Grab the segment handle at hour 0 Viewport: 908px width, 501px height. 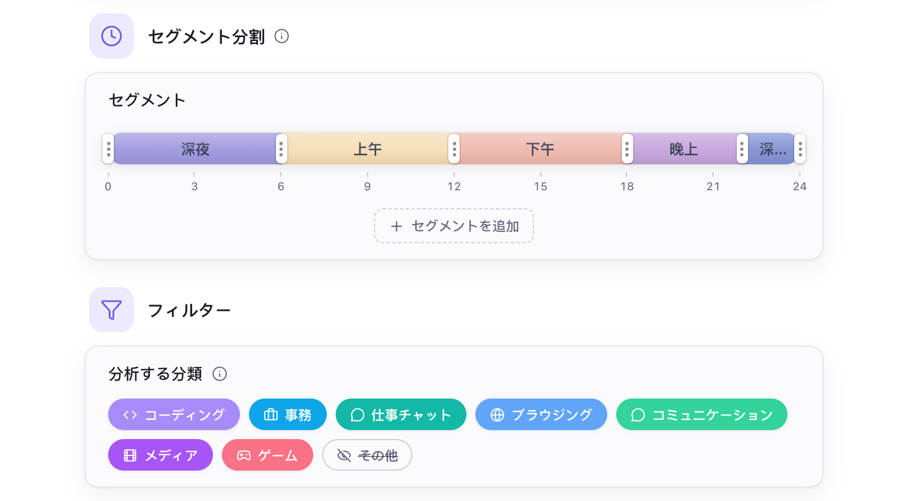(108, 149)
